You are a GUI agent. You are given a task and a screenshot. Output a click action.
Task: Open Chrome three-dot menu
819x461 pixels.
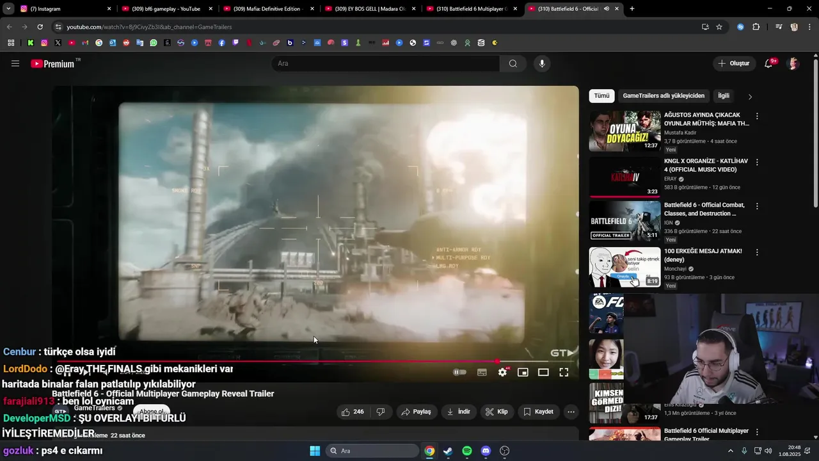click(809, 27)
